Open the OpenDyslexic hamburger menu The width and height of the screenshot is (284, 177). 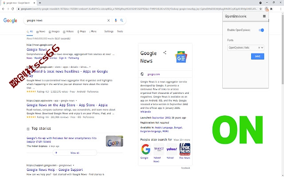click(x=264, y=16)
